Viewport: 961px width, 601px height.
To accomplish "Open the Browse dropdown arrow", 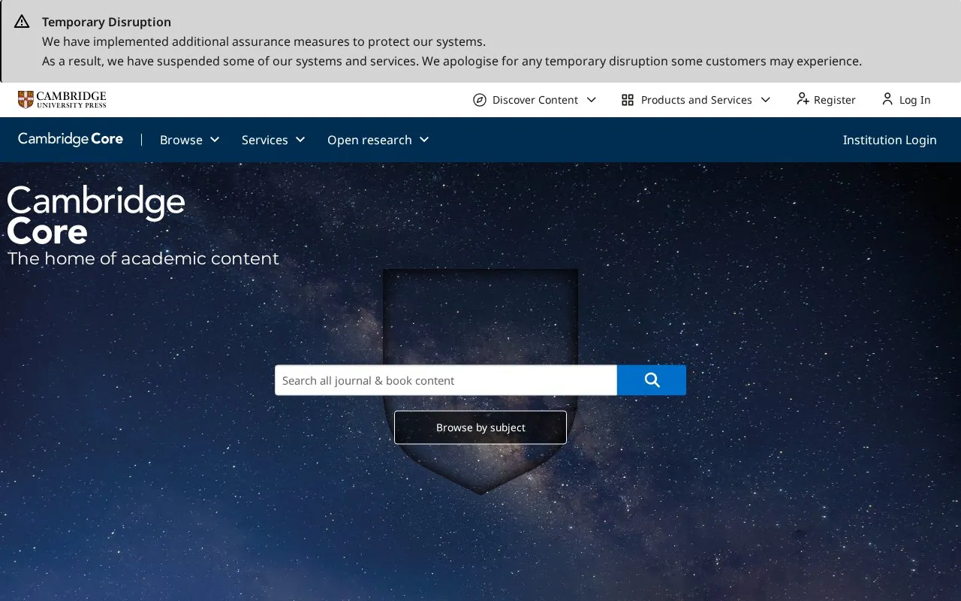I will pos(215,140).
